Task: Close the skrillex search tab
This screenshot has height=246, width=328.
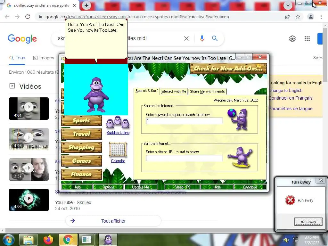Action: (x=74, y=5)
